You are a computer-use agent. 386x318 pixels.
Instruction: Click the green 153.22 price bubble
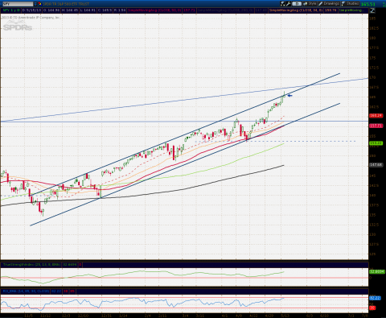click(x=376, y=143)
